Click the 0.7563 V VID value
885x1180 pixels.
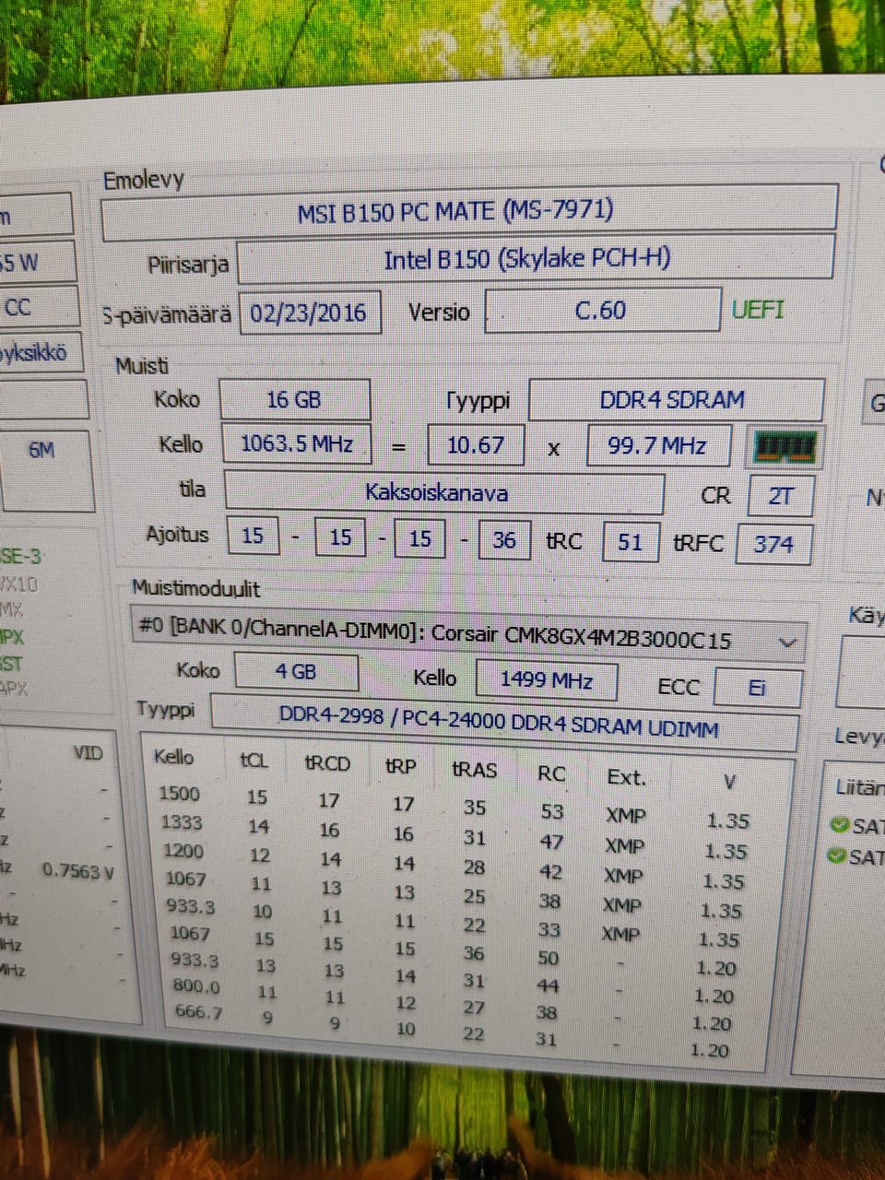pos(78,870)
